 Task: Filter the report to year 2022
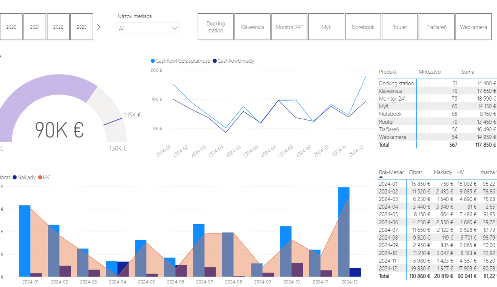click(58, 27)
